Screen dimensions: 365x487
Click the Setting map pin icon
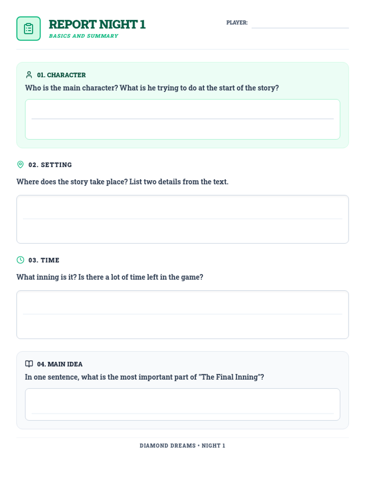point(20,165)
